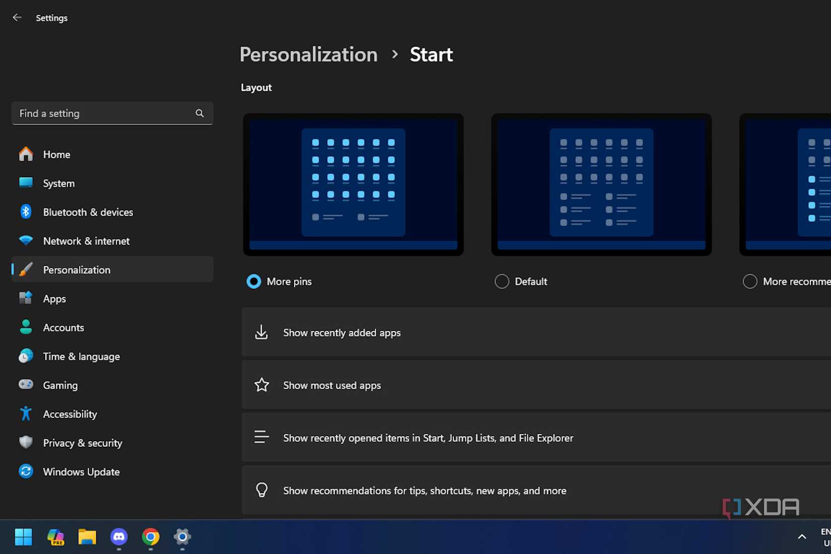Click the Settings gear on the taskbar
Viewport: 831px width, 554px height.
182,537
